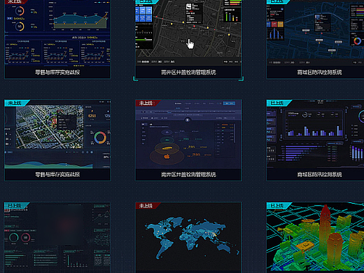The image size is (364, 273).
Task: Click title under the aerial city photo card
Action: pos(57,174)
